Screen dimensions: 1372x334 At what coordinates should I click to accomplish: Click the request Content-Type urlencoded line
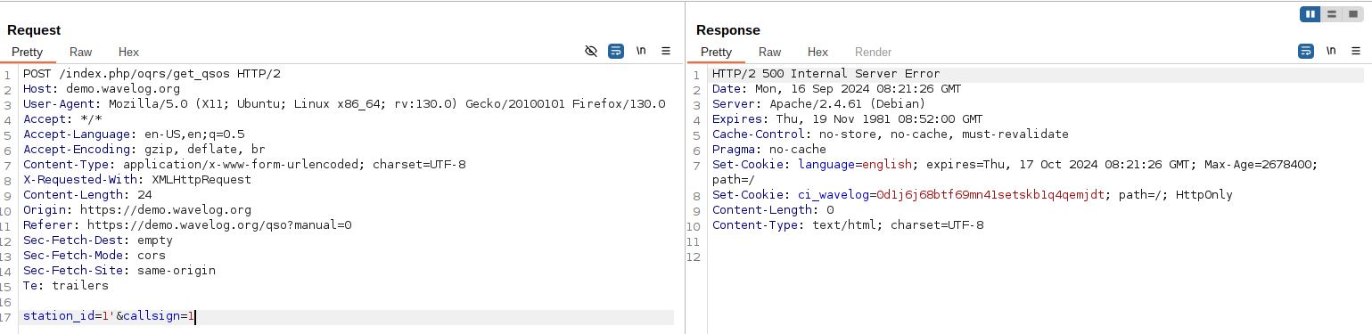(x=244, y=165)
